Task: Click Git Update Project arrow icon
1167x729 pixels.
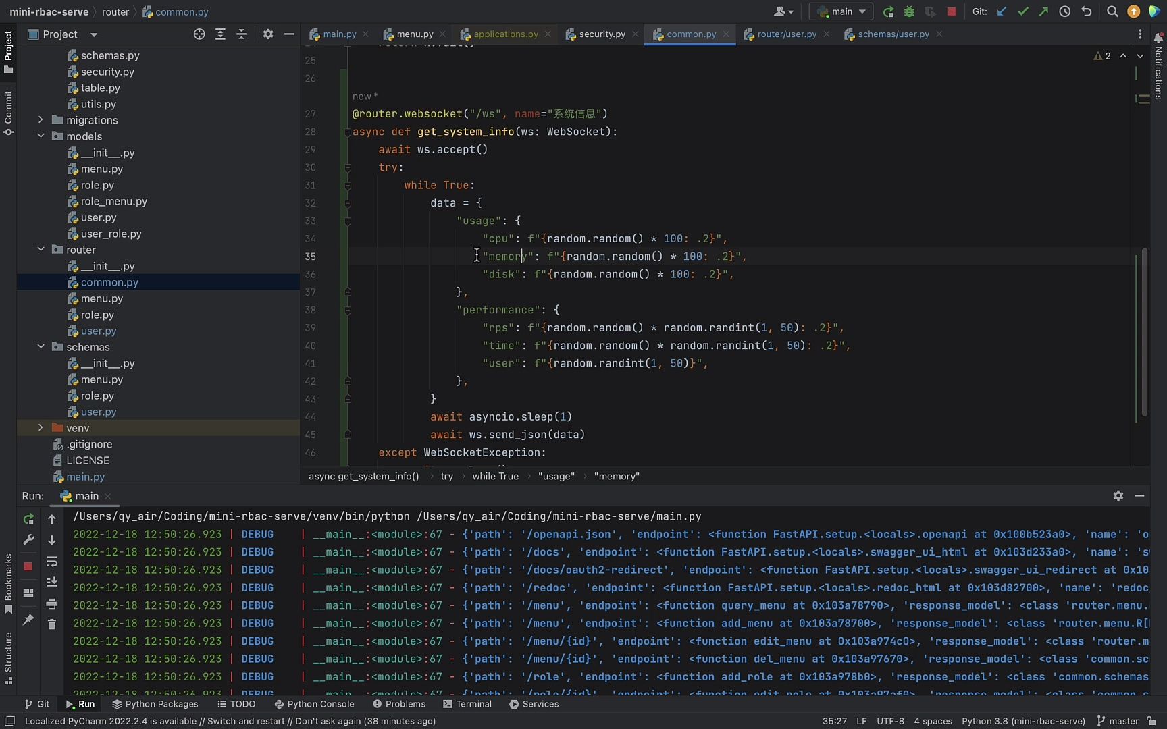Action: 1002,11
